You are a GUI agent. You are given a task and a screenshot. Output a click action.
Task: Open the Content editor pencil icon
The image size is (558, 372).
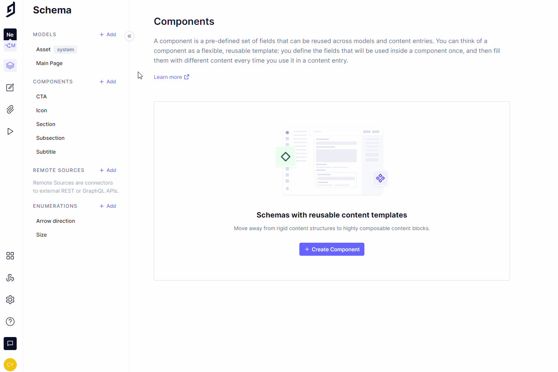click(10, 87)
